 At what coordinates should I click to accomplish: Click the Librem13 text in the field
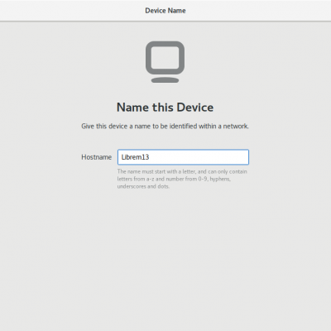click(x=135, y=157)
